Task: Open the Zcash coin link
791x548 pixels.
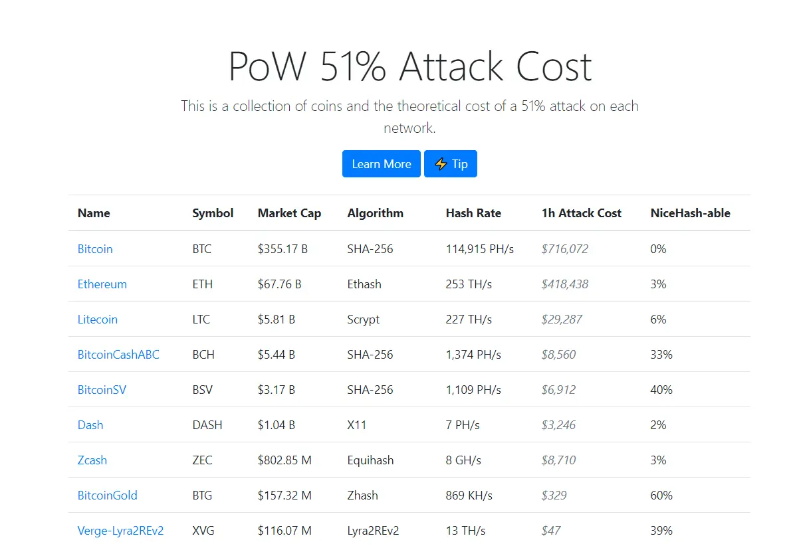Action: [92, 461]
